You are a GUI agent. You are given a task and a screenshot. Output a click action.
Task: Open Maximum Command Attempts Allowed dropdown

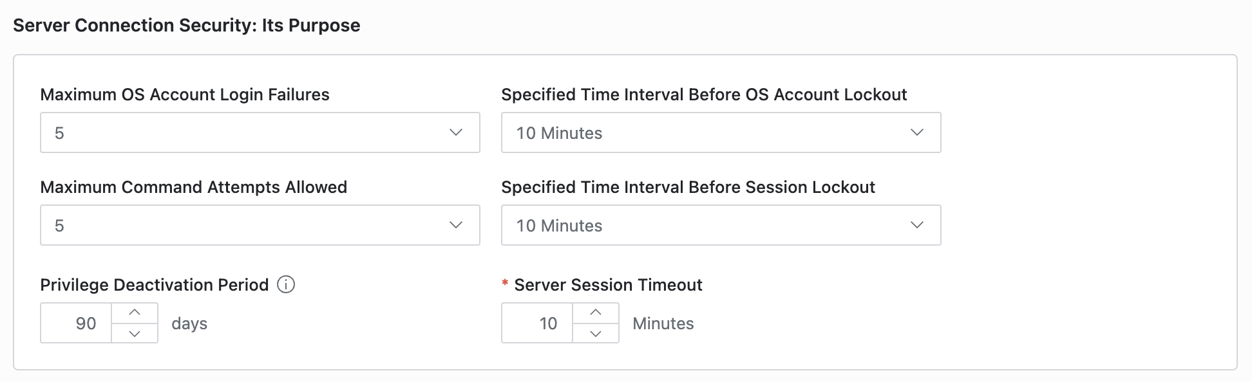pyautogui.click(x=260, y=225)
